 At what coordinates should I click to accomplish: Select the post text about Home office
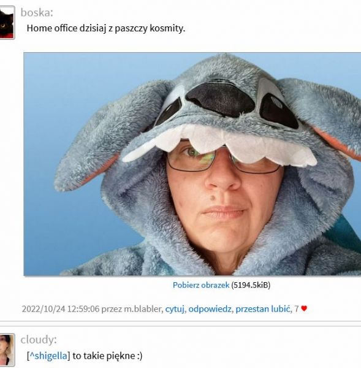[x=106, y=28]
